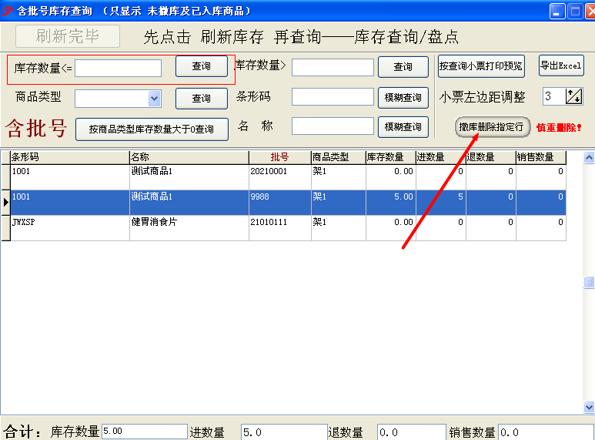
Task: Focus the 库存数量> input field
Action: coord(333,67)
